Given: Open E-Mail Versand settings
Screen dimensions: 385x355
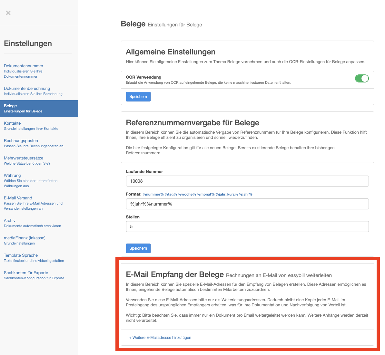Looking at the screenshot, I should (x=18, y=198).
